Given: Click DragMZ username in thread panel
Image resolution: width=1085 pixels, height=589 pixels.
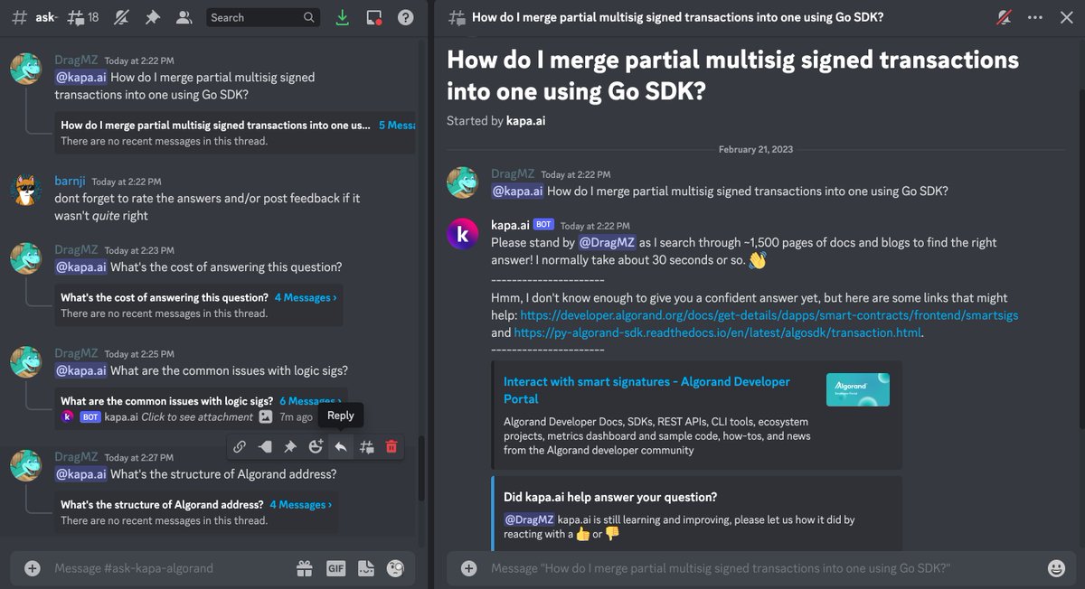Looking at the screenshot, I should pos(513,173).
